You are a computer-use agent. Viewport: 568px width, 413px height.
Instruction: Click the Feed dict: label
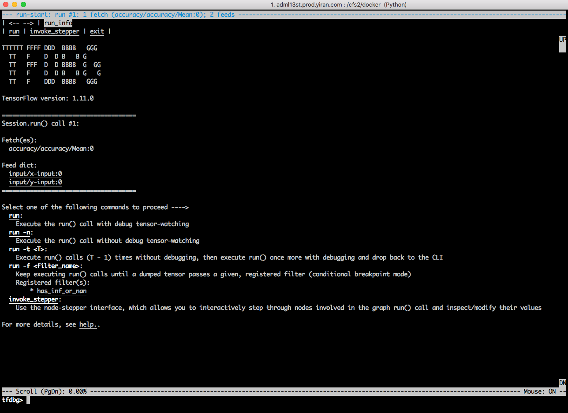pyautogui.click(x=19, y=165)
